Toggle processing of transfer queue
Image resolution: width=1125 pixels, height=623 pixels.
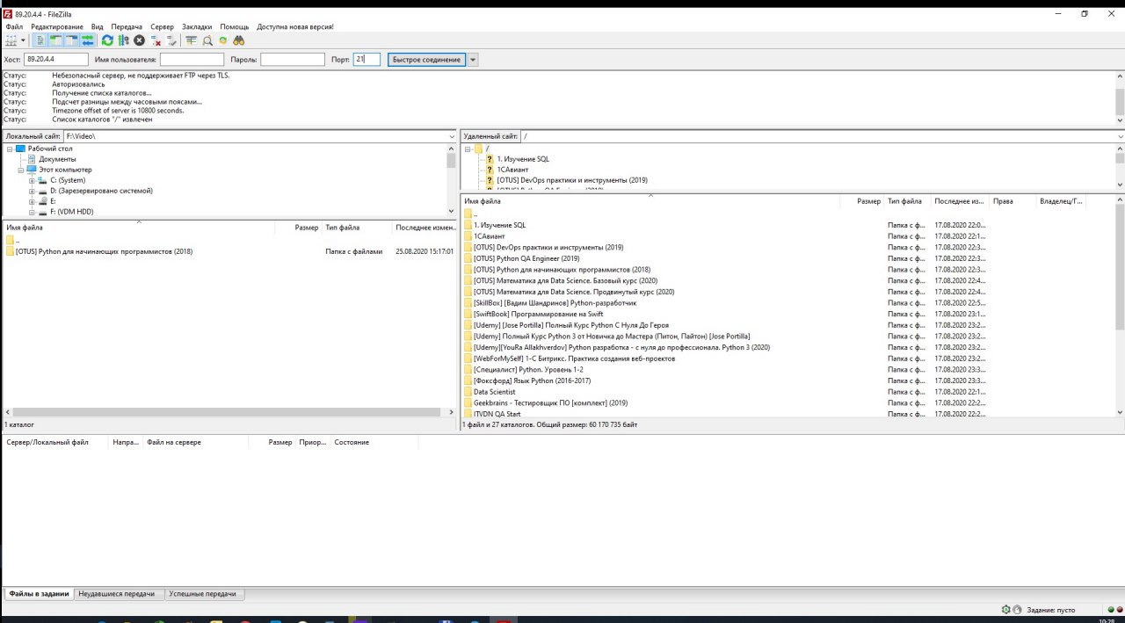pyautogui.click(x=123, y=40)
